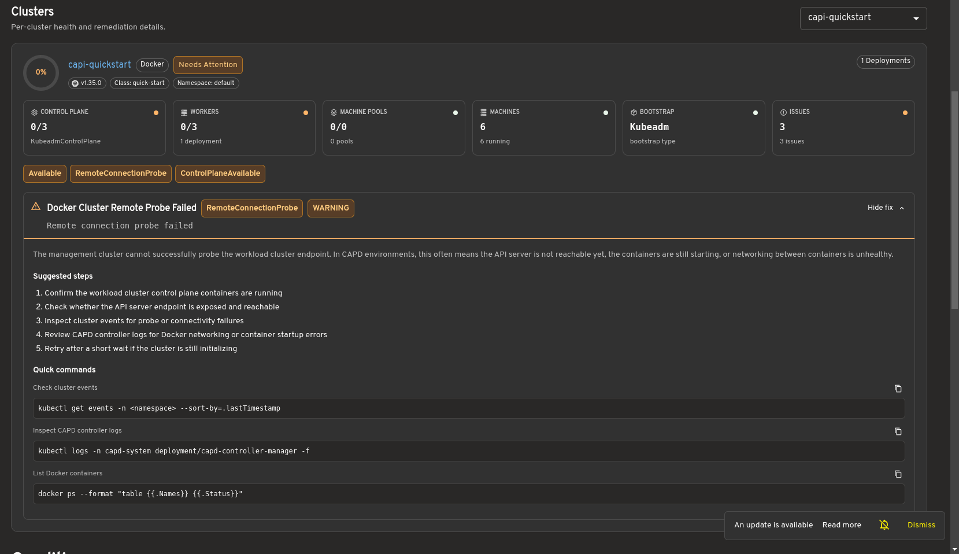Dismiss the update available notification
This screenshot has width=959, height=554.
(x=921, y=525)
